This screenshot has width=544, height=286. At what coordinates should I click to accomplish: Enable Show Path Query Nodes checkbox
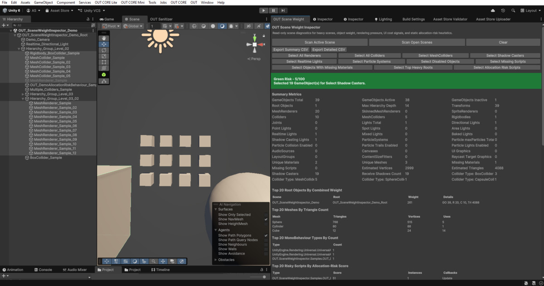(x=267, y=240)
